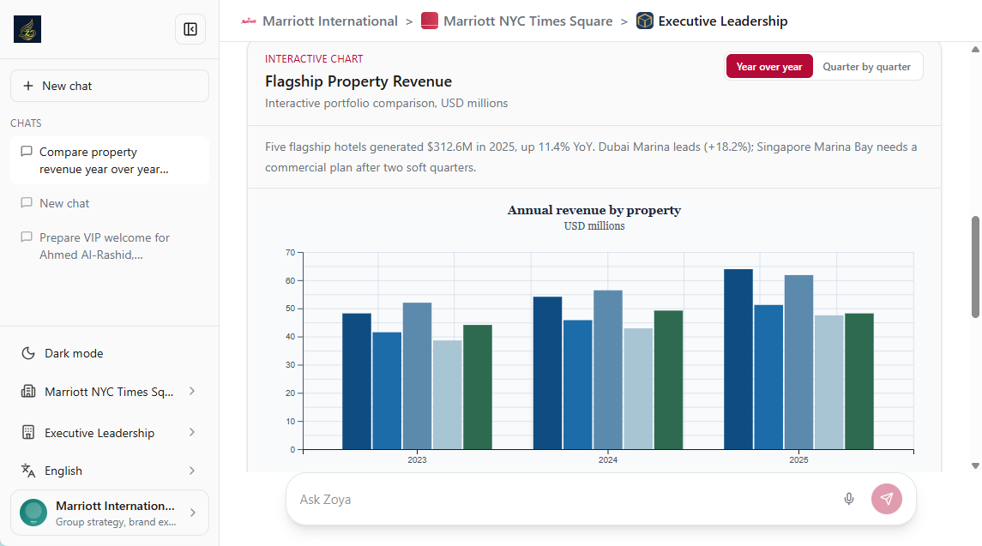Select Executive Leadership breadcrumb item
This screenshot has width=982, height=546.
[x=723, y=21]
